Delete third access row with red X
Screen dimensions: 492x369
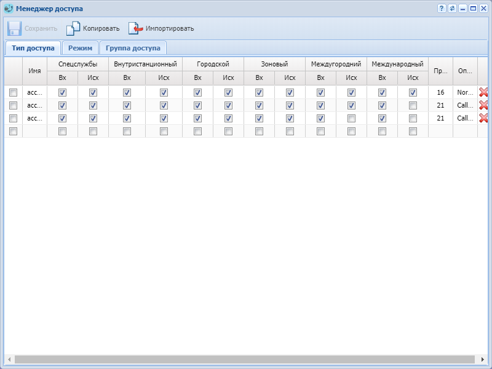[483, 118]
